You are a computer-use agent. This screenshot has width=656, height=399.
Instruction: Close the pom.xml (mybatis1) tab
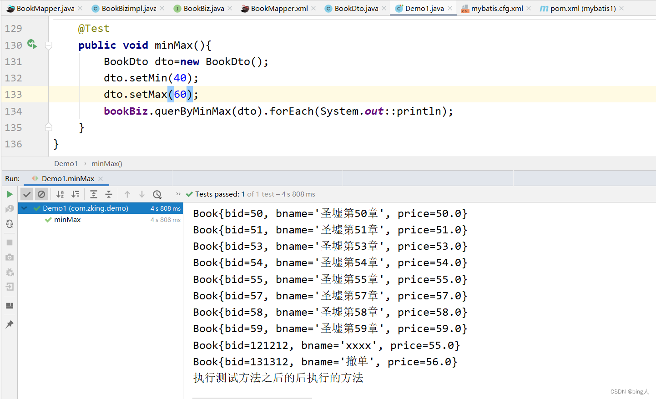(x=622, y=8)
